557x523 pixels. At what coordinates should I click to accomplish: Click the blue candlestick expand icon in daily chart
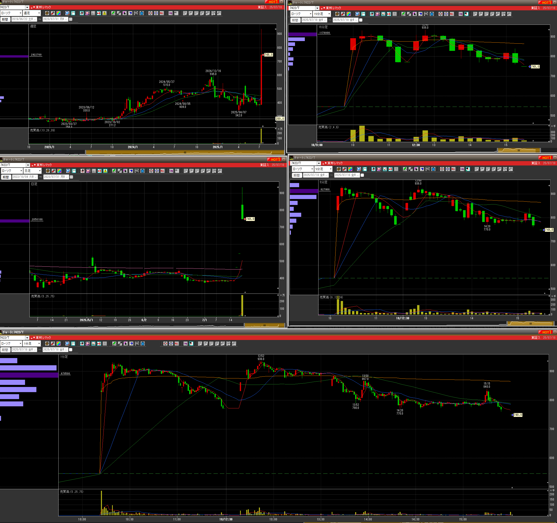(157, 171)
